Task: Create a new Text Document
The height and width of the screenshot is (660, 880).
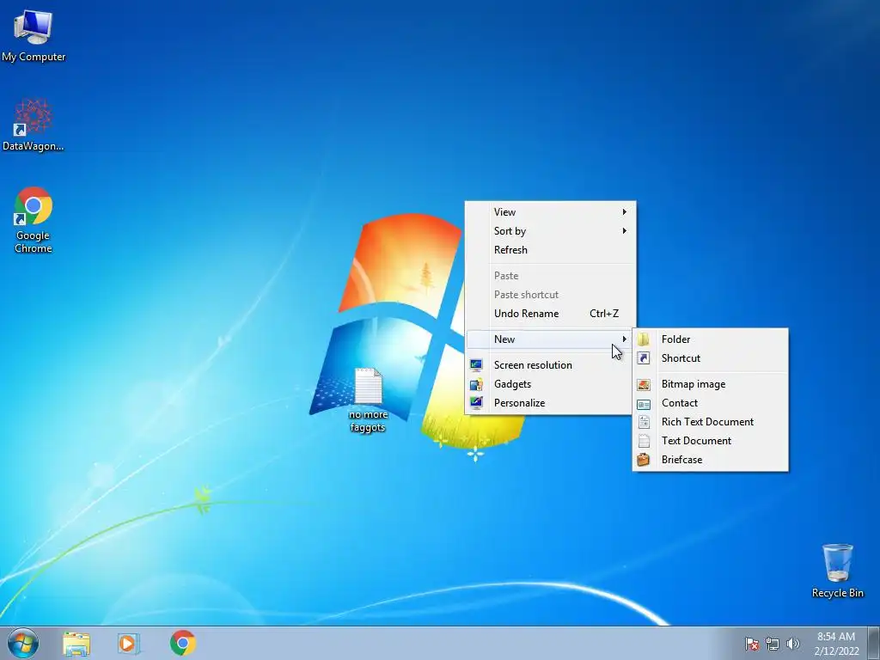Action: [x=711, y=441]
